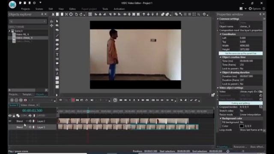This screenshot has width=274, height=154.
Task: Select the Rectangle shape tool
Action: tap(57, 40)
